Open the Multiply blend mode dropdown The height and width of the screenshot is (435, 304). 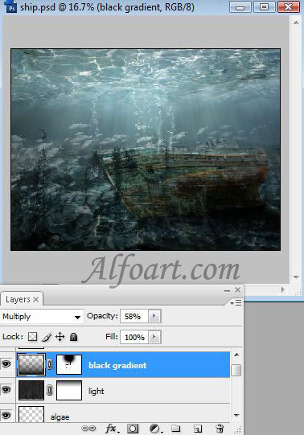42,317
